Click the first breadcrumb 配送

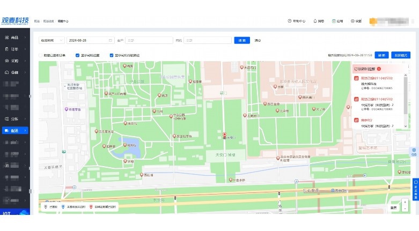pos(37,21)
